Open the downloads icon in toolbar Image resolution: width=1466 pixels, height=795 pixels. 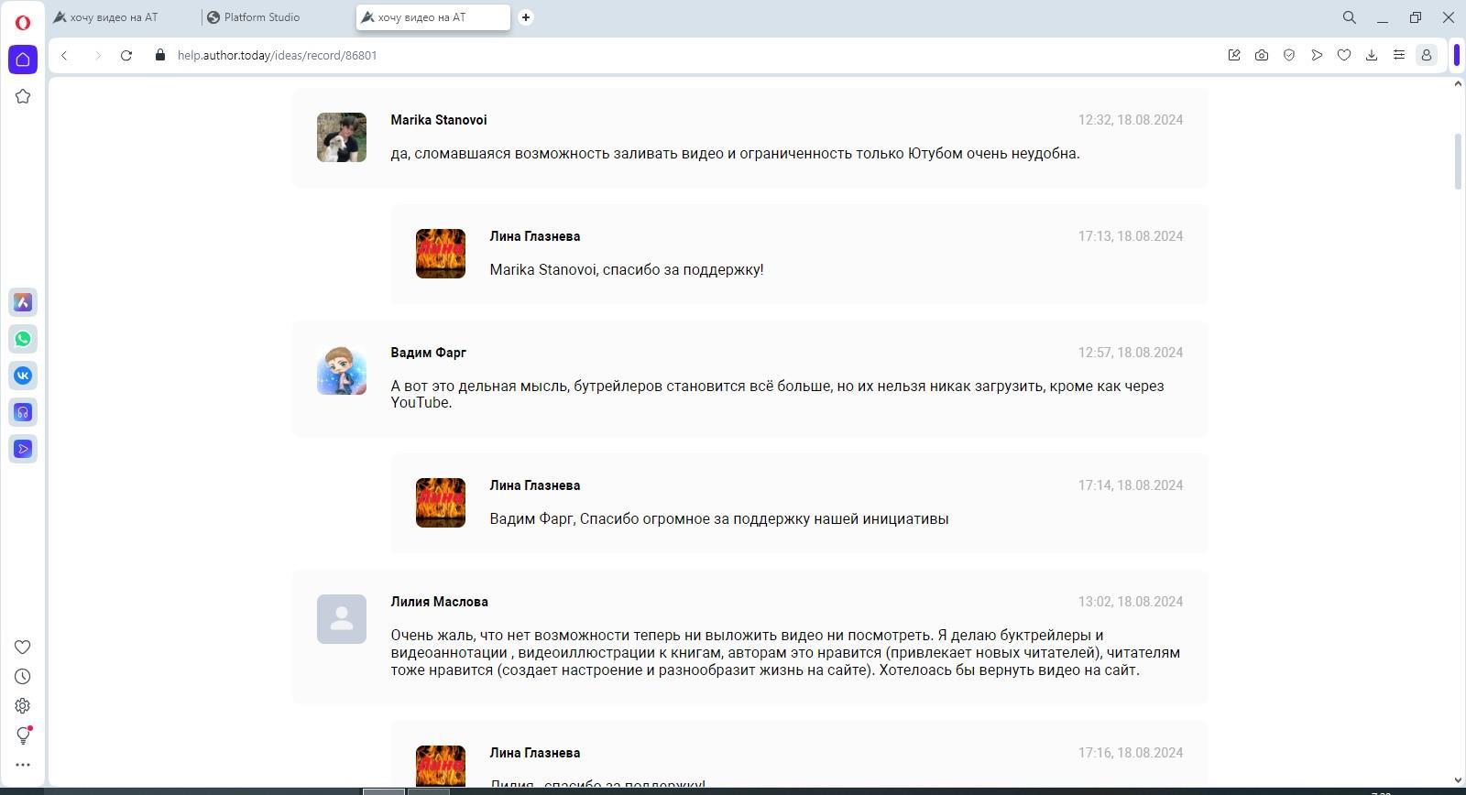click(1372, 55)
